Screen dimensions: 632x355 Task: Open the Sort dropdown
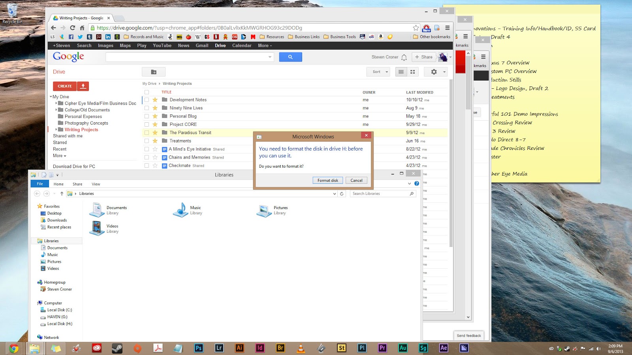click(380, 72)
